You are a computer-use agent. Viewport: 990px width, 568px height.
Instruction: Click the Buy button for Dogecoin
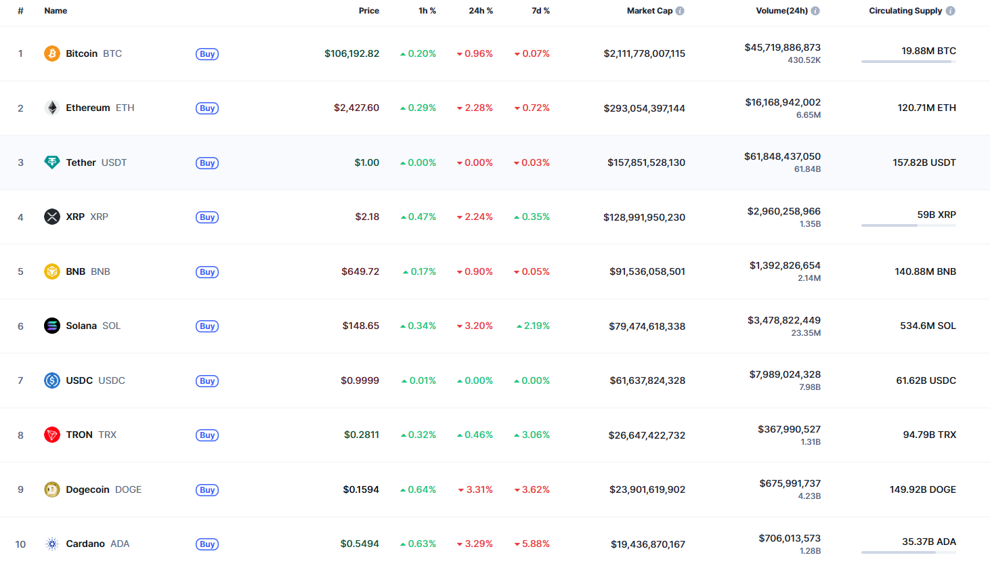click(x=207, y=490)
